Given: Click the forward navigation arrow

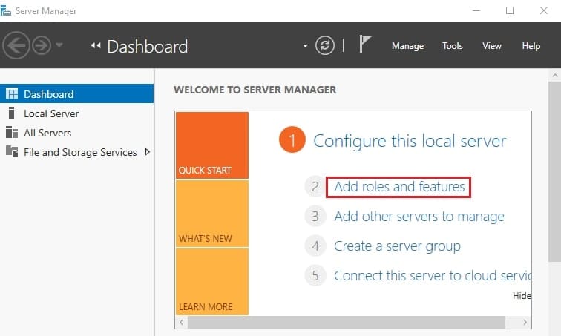Looking at the screenshot, I should tap(42, 45).
